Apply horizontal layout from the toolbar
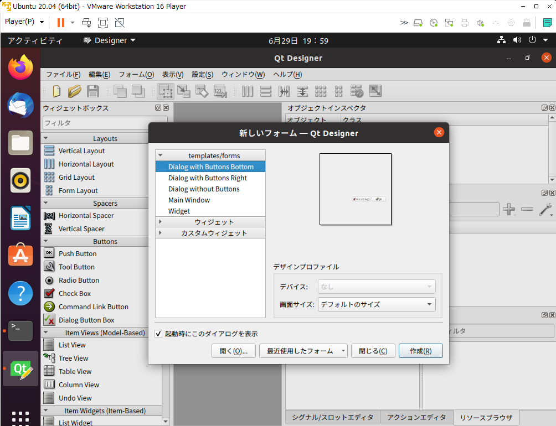This screenshot has width=556, height=426. click(248, 91)
